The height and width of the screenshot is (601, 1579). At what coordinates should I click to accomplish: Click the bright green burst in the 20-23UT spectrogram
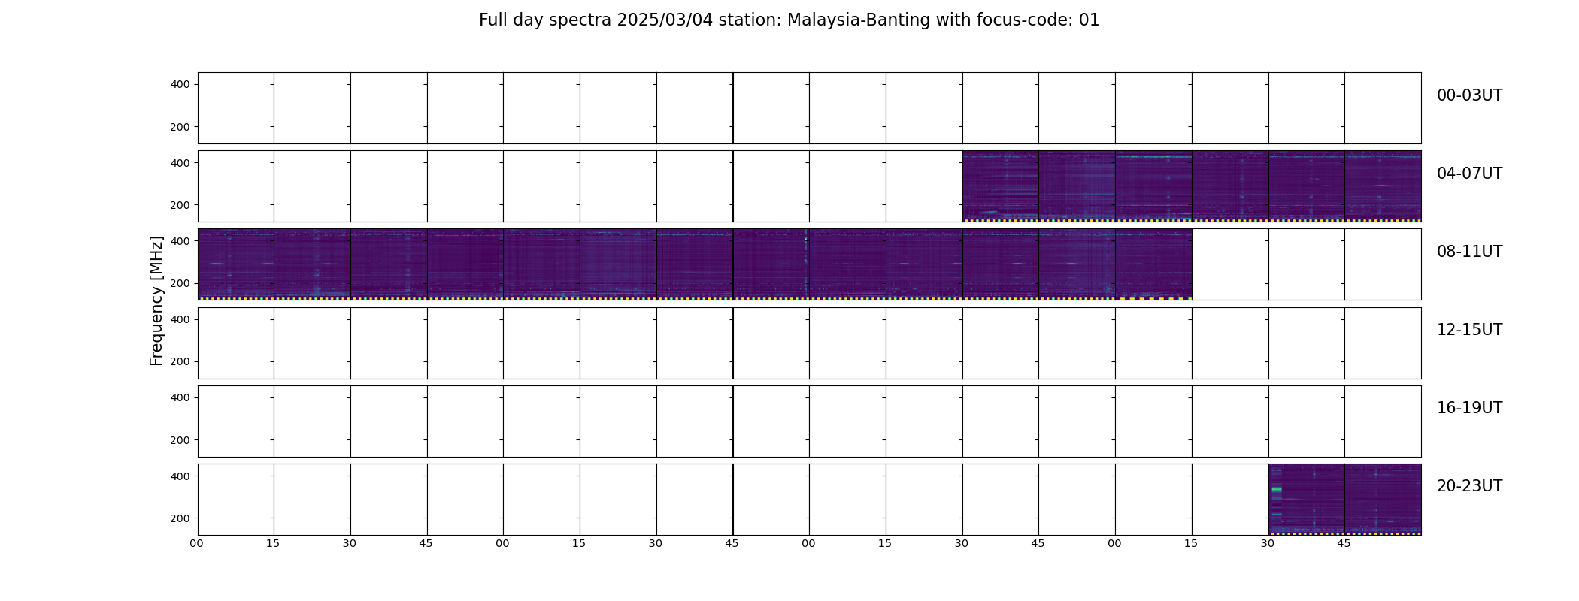tap(1276, 490)
